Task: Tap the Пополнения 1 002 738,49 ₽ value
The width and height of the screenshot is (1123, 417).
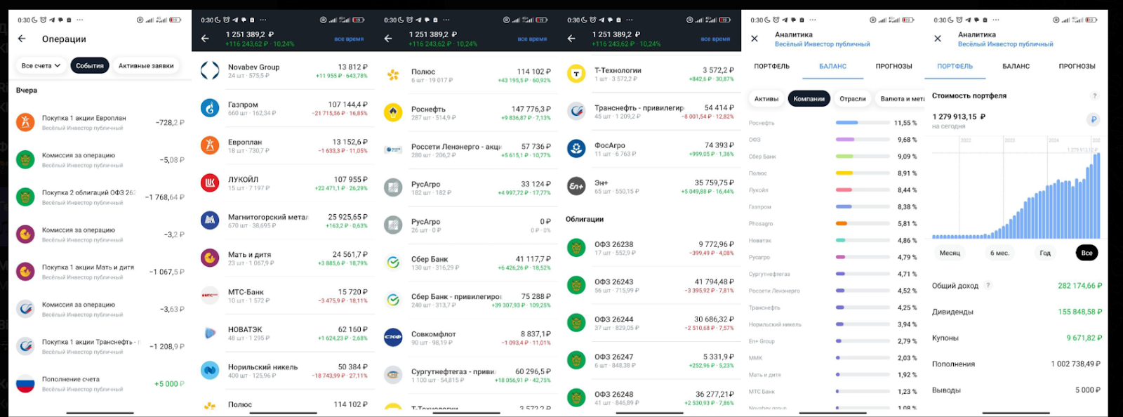Action: coord(1076,364)
